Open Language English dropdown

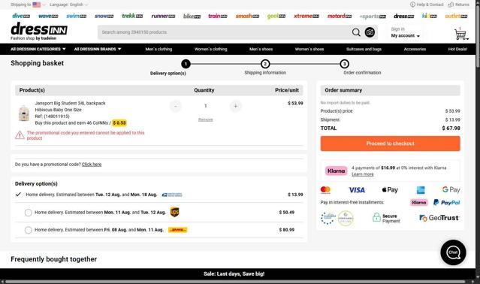pyautogui.click(x=68, y=5)
